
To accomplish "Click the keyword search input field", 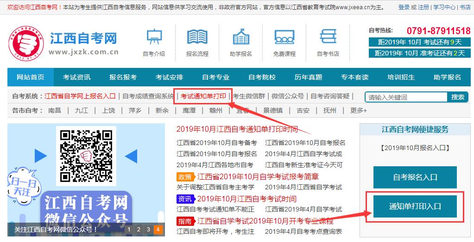I will click(x=406, y=97).
